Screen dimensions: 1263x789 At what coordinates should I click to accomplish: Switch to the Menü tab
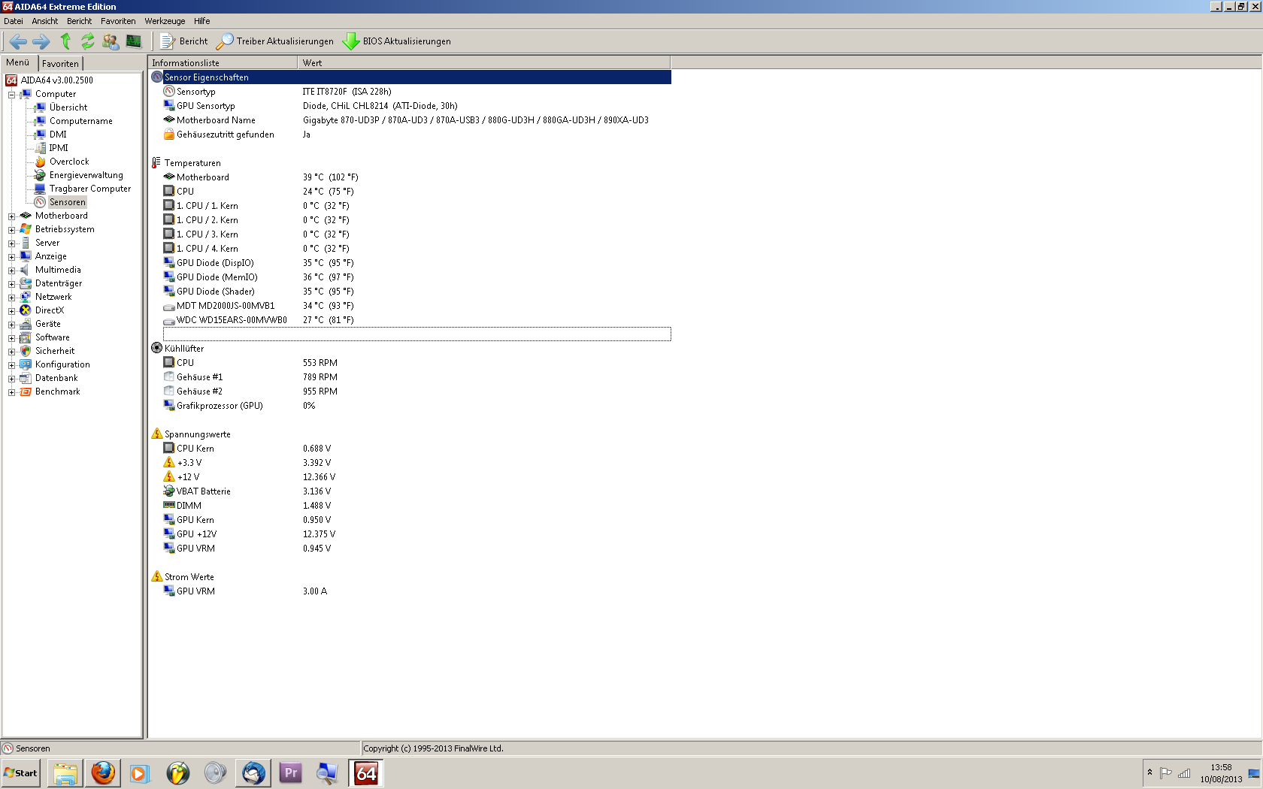[18, 62]
